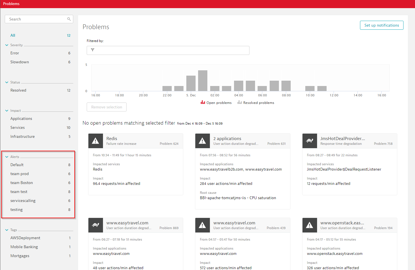This screenshot has height=270, width=415.
Task: Click the Problem 869 turtle icon
Action: [x=95, y=225]
